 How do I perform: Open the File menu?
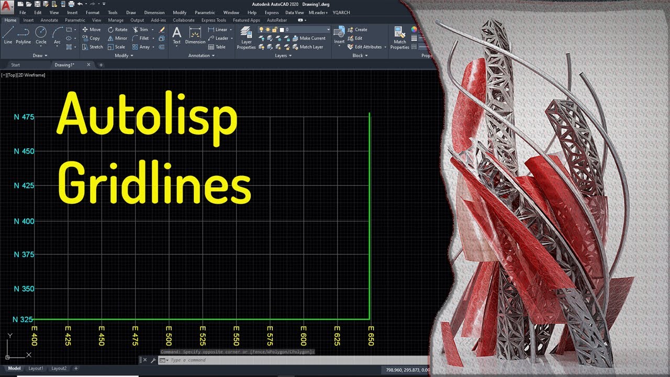tap(23, 13)
